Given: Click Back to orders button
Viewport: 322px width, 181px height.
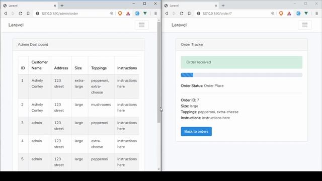Looking at the screenshot, I should pos(196,131).
